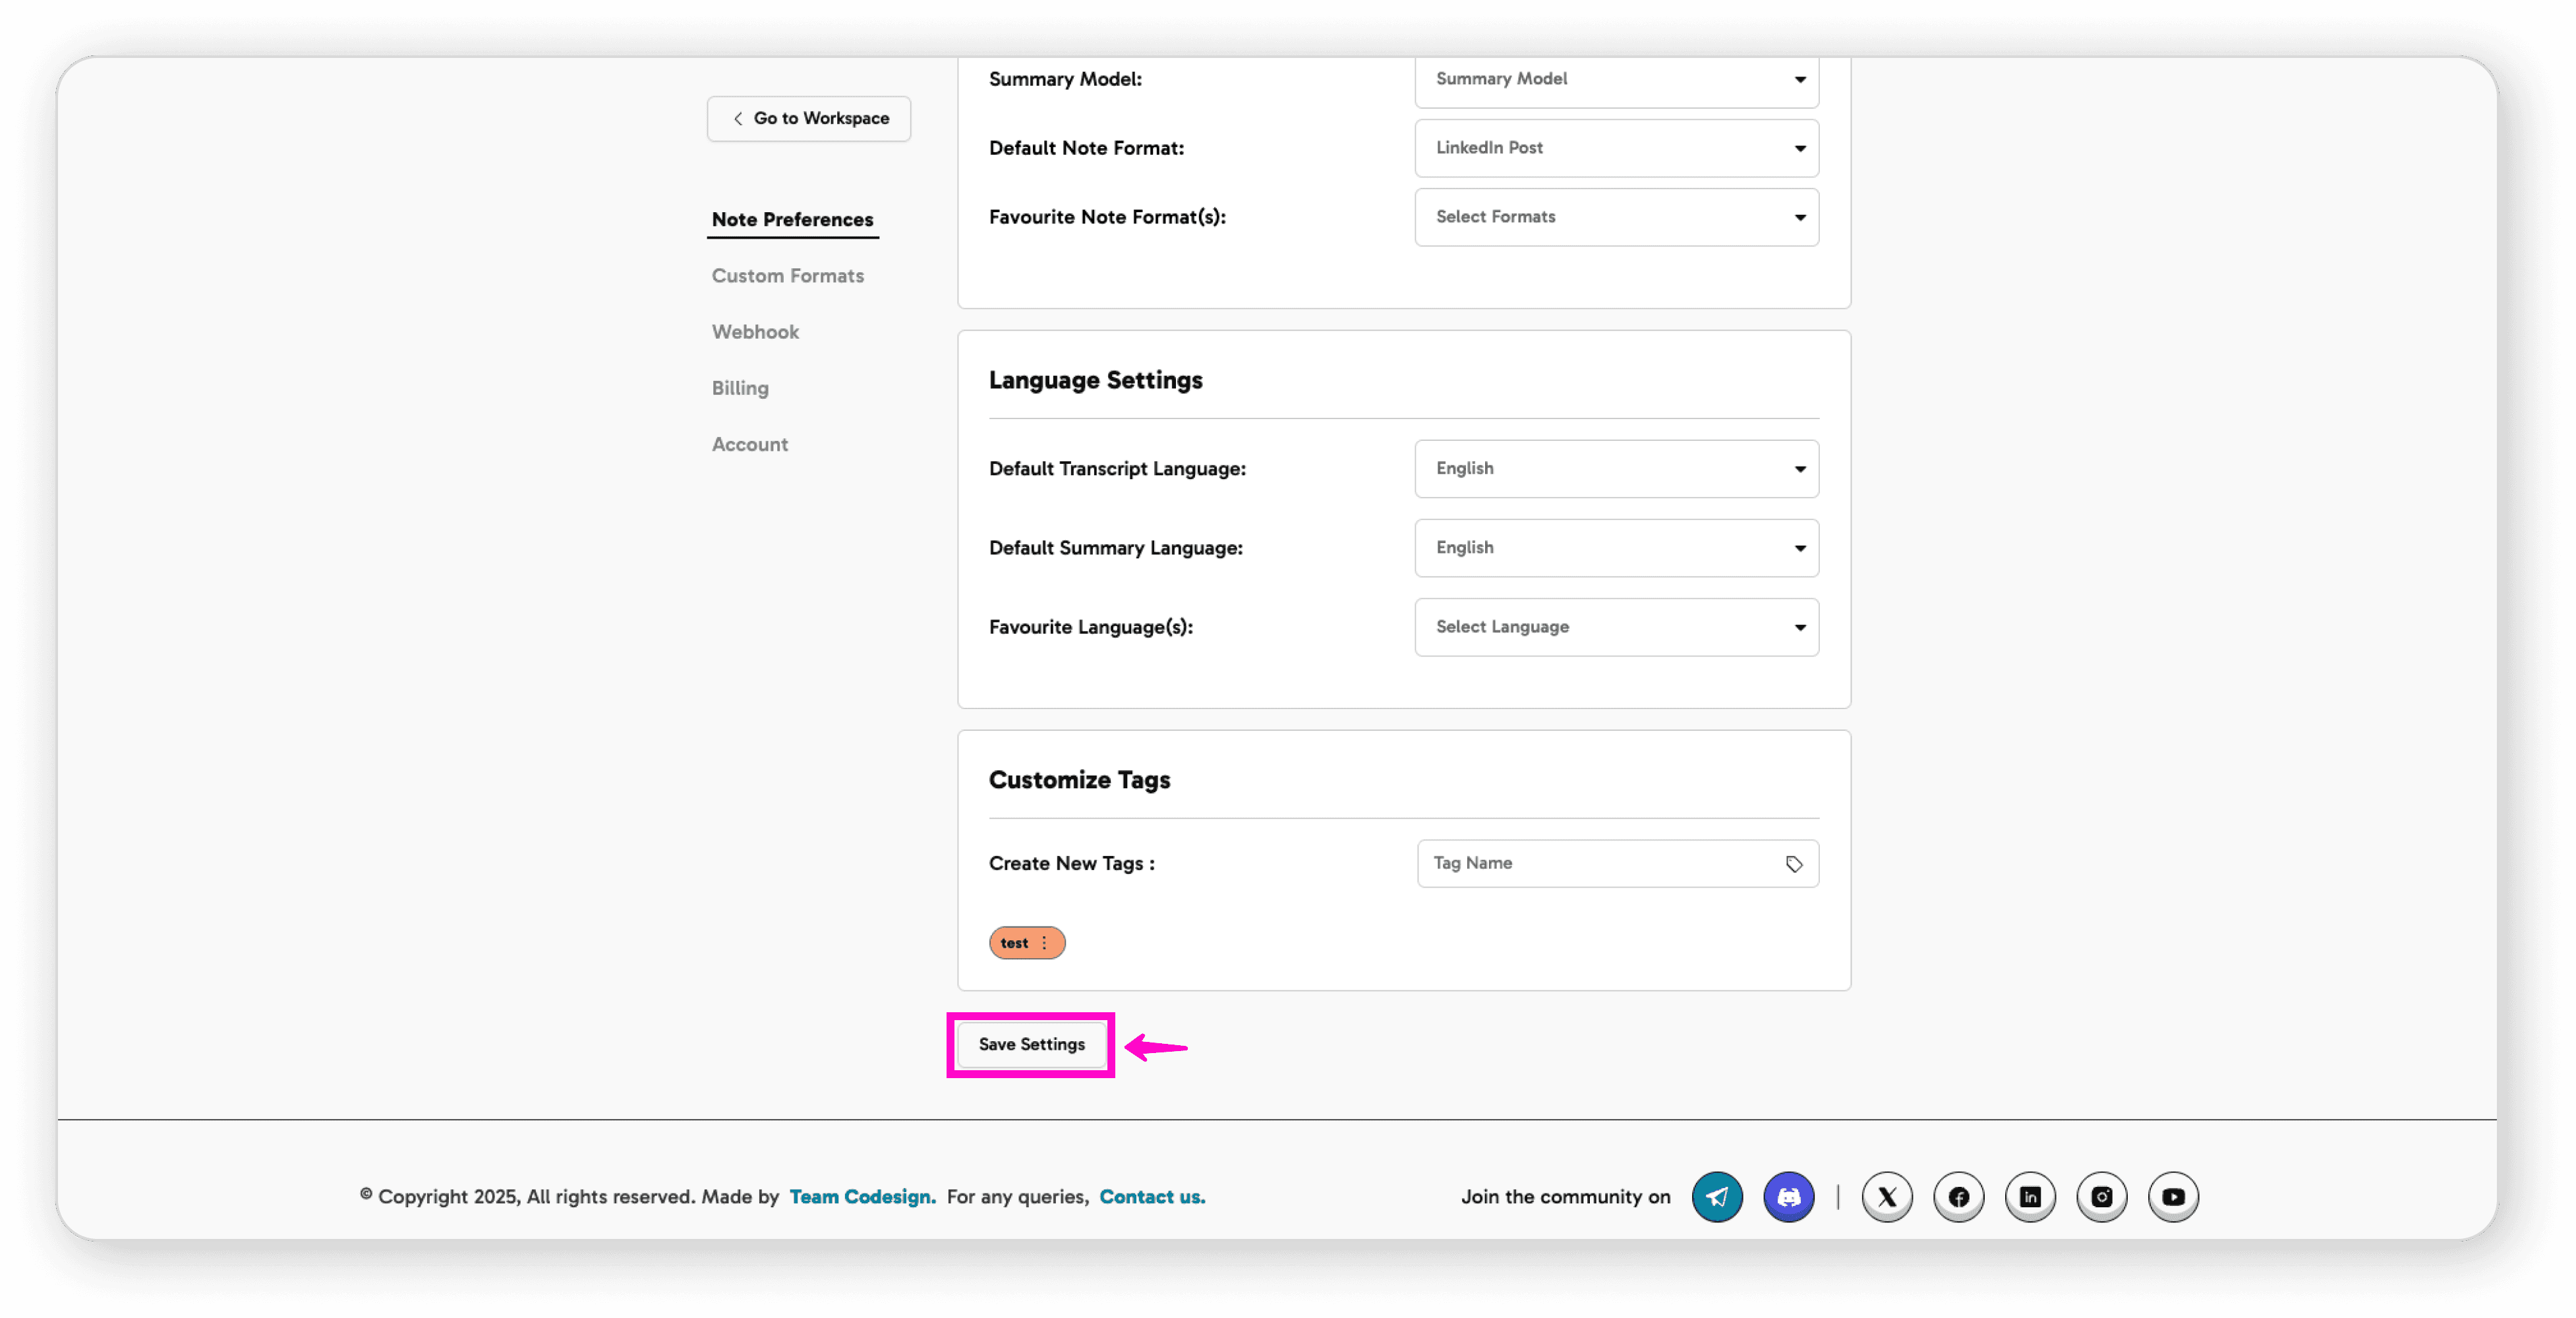Open the Discord community icon
Screen dimensions: 2576x1318
(1788, 1196)
